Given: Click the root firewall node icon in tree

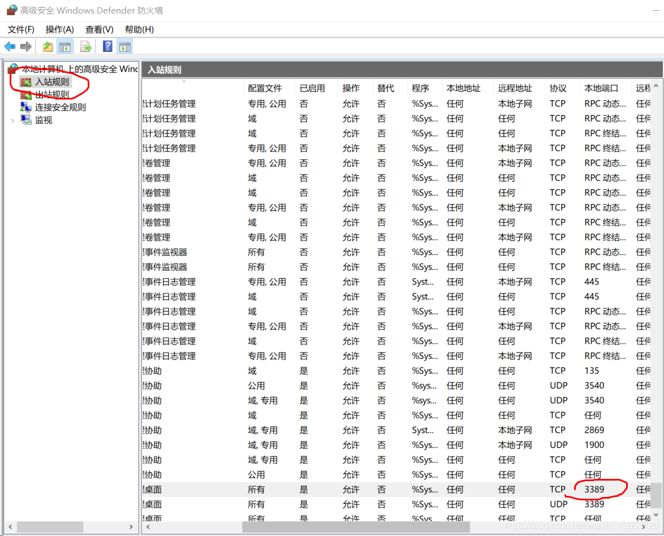Looking at the screenshot, I should (x=13, y=68).
